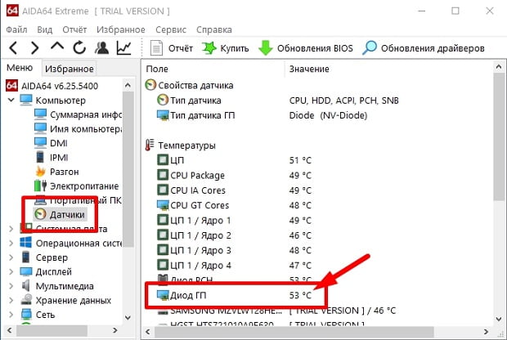Screen dimensions: 507x340
Task: Collapse the Компьютер tree node
Action: tap(11, 100)
